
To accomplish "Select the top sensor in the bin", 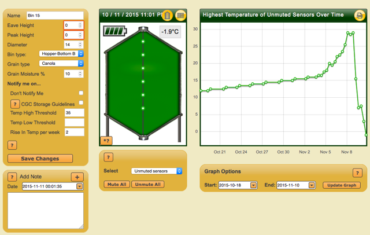I will 143,42.
